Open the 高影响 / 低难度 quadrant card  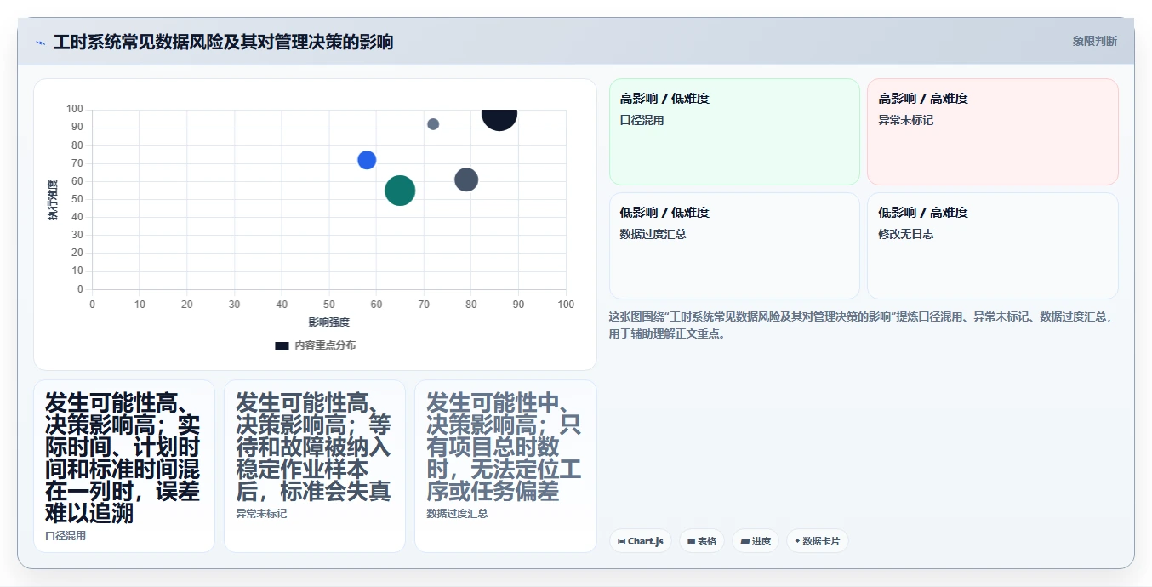pos(735,132)
